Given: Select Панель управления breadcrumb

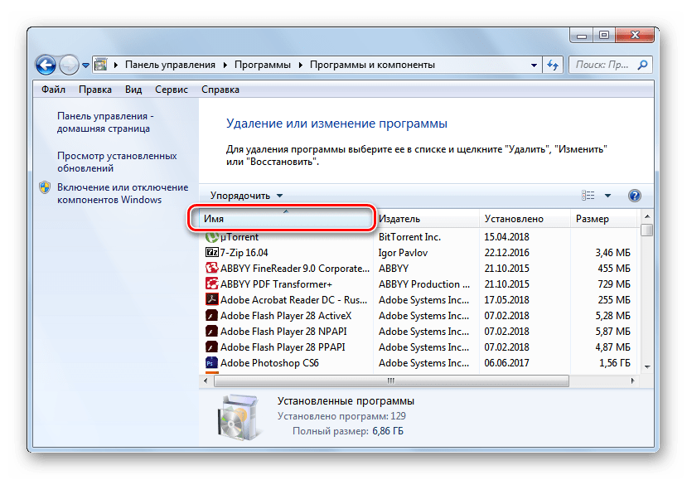Looking at the screenshot, I should [170, 65].
